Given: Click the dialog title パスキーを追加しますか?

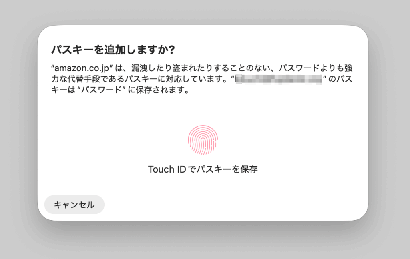Looking at the screenshot, I should coord(113,50).
